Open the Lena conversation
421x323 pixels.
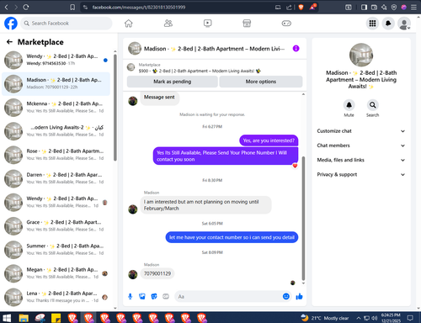(56, 297)
